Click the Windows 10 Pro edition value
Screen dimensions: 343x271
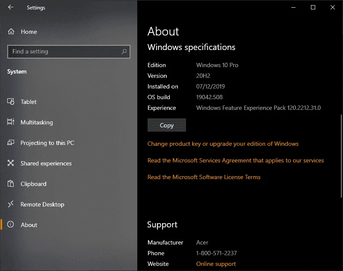(x=217, y=65)
